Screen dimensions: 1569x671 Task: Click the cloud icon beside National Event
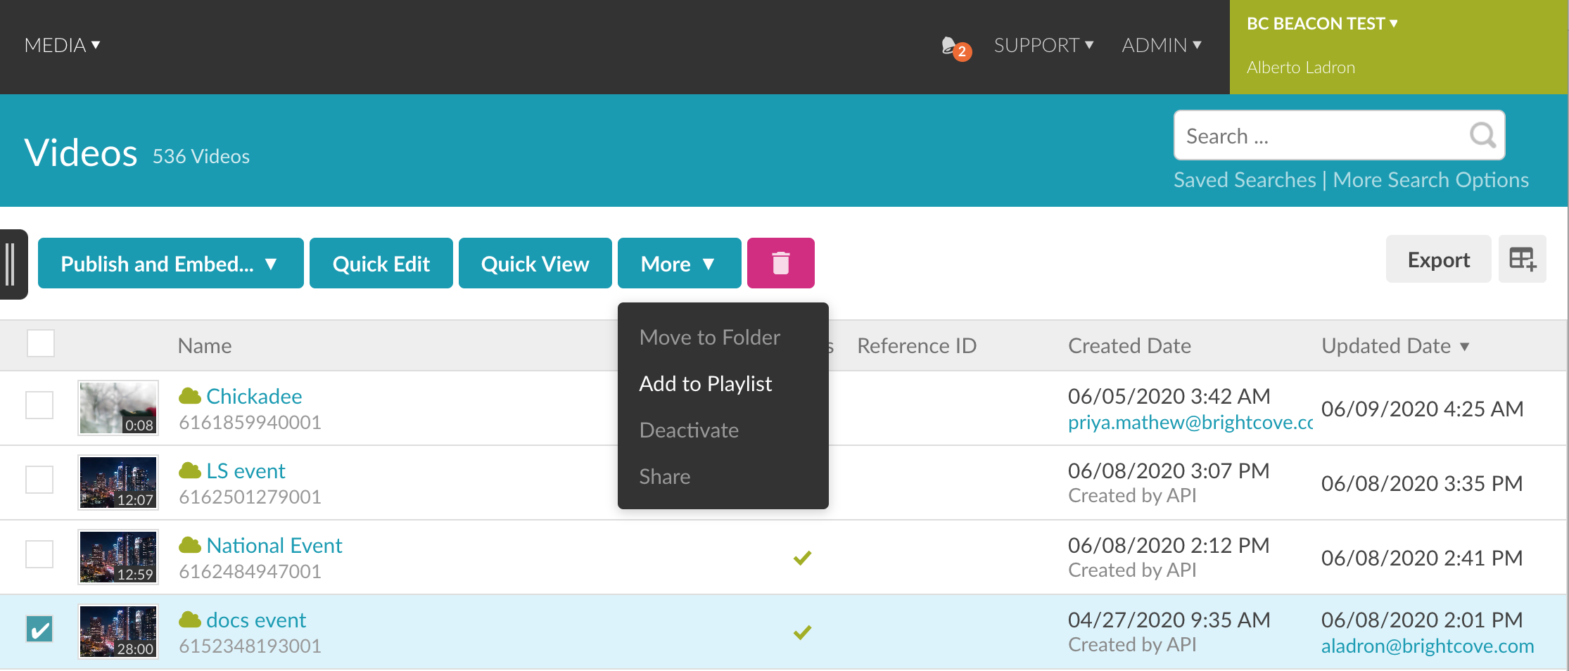pos(189,545)
